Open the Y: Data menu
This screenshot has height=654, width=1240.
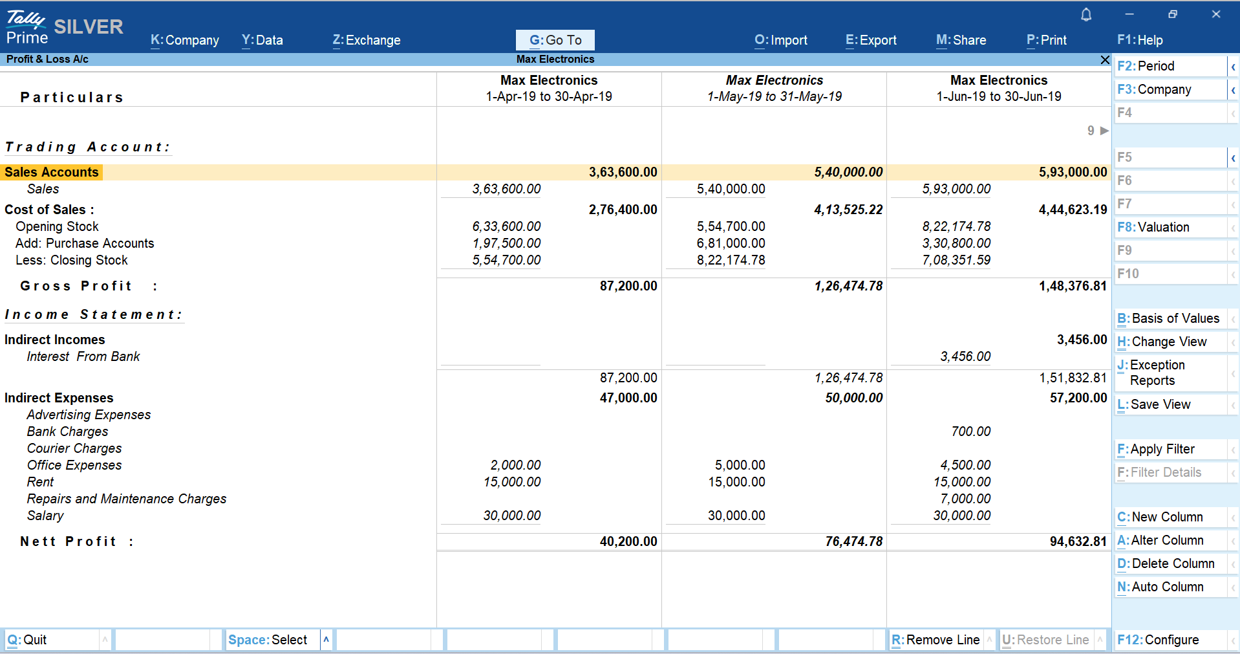coord(262,40)
